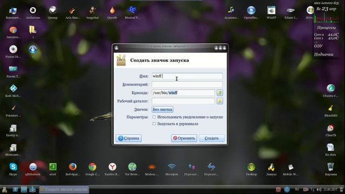Click the 23.04.2017 tray clock

330,189
